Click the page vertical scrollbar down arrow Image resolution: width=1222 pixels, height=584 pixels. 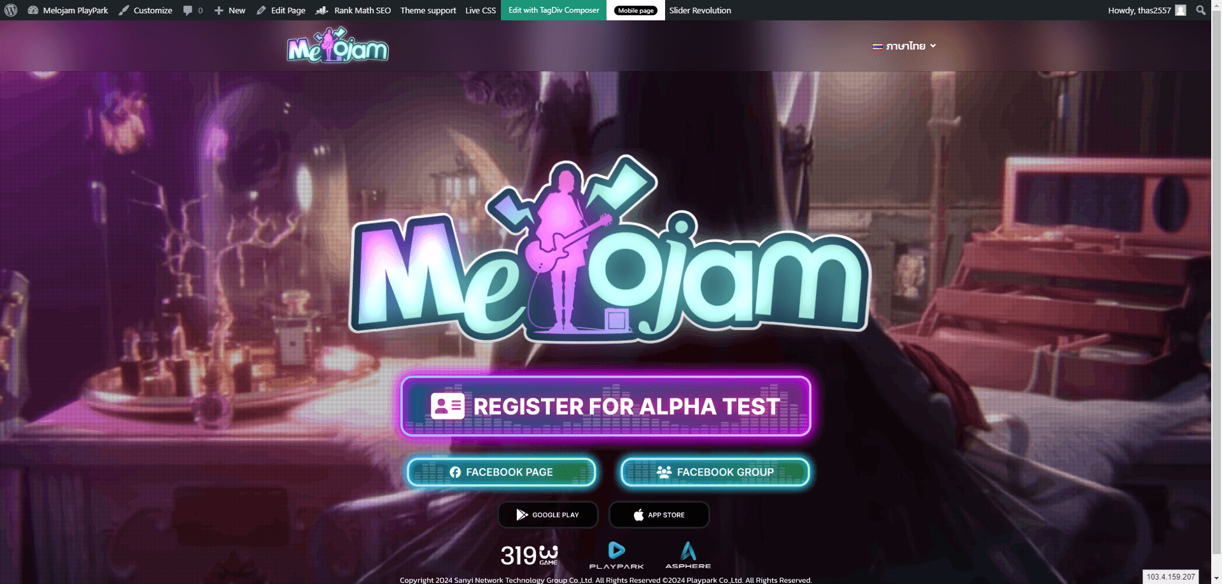pos(1217,578)
